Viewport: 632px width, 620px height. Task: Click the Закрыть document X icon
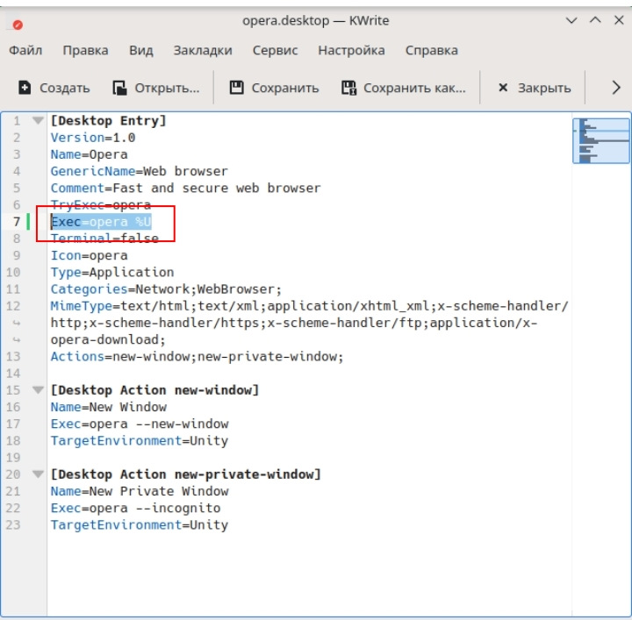[x=503, y=88]
